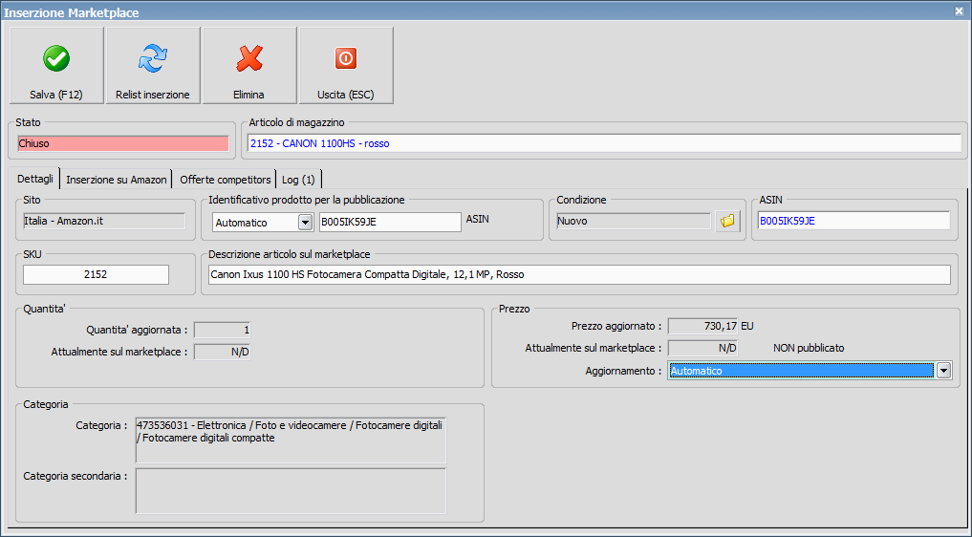Click the green checkmark Salva (F12) button
The width and height of the screenshot is (972, 537).
coord(56,65)
